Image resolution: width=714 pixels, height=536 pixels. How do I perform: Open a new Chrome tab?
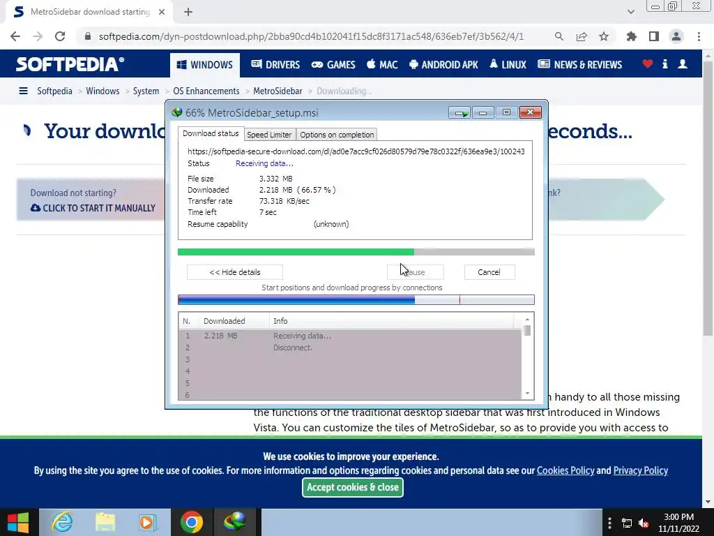(x=188, y=12)
